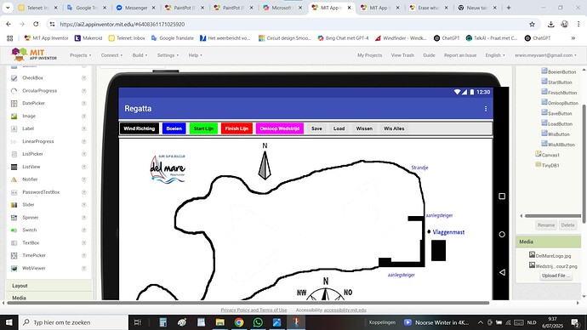Image resolution: width=587 pixels, height=330 pixels.
Task: Choose the WebViewer palette component
Action: point(34,268)
